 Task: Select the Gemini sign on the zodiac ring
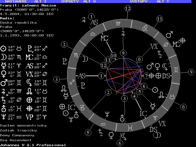point(177,70)
